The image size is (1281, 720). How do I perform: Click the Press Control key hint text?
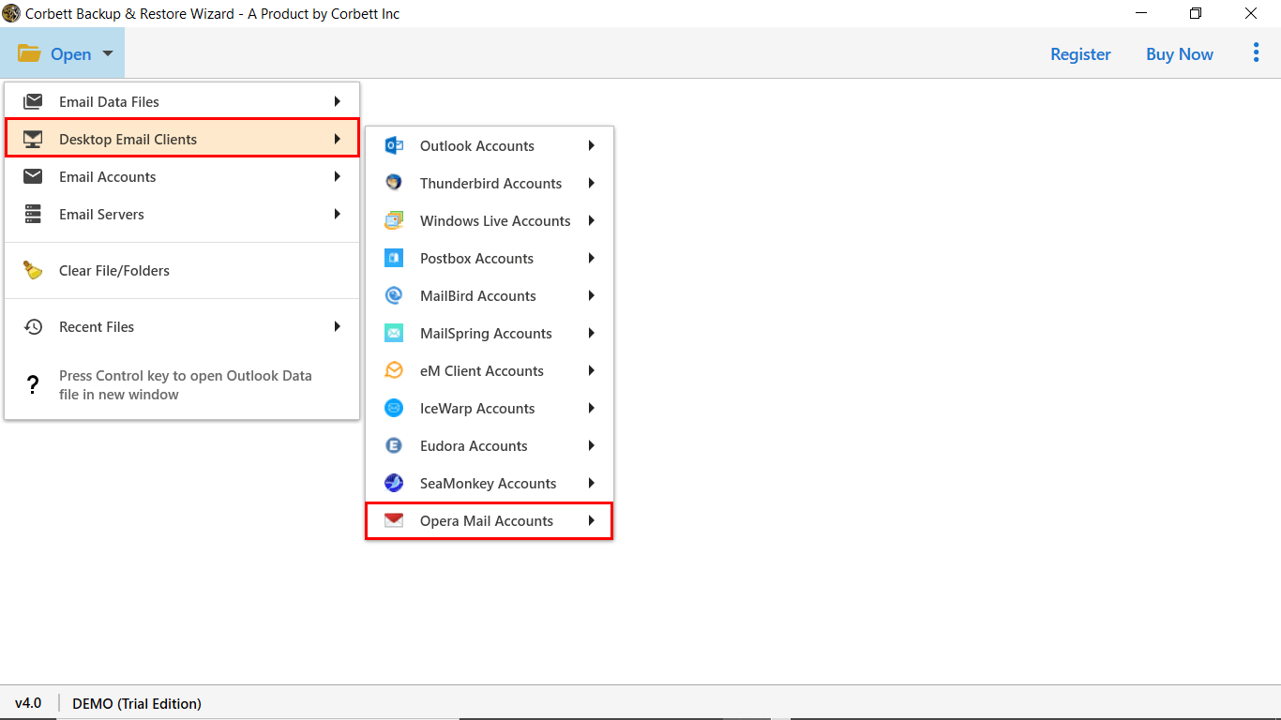186,384
